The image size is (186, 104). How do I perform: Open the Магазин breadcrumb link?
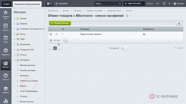pos(66,11)
